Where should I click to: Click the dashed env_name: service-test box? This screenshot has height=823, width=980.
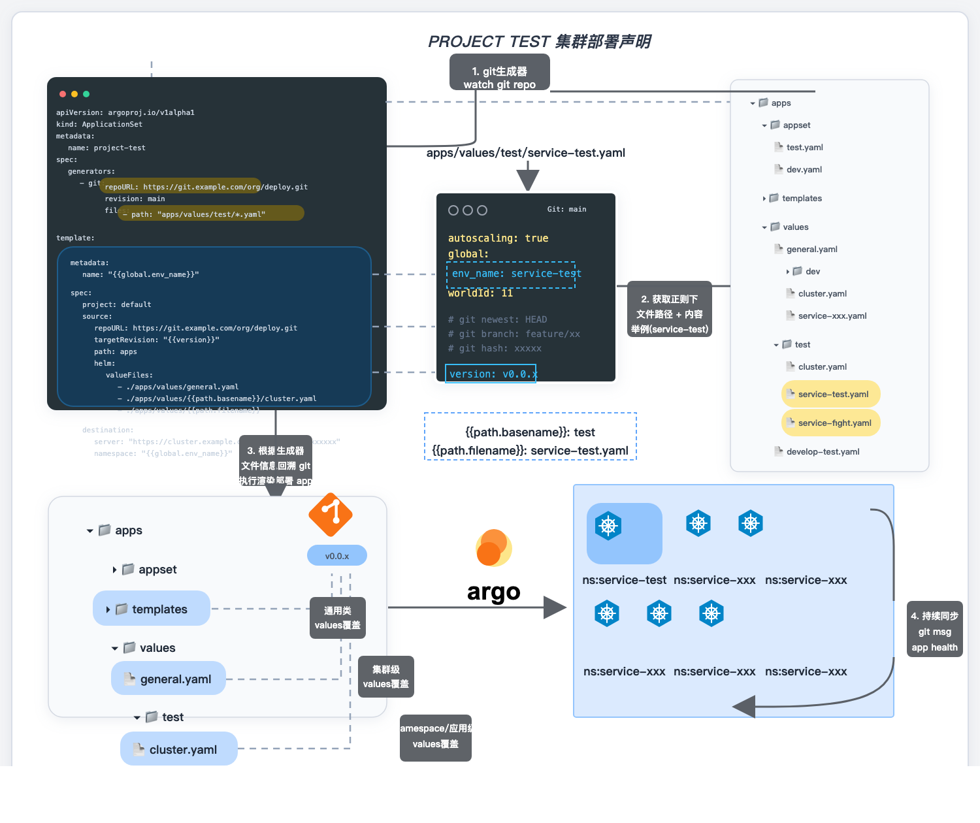pyautogui.click(x=512, y=274)
